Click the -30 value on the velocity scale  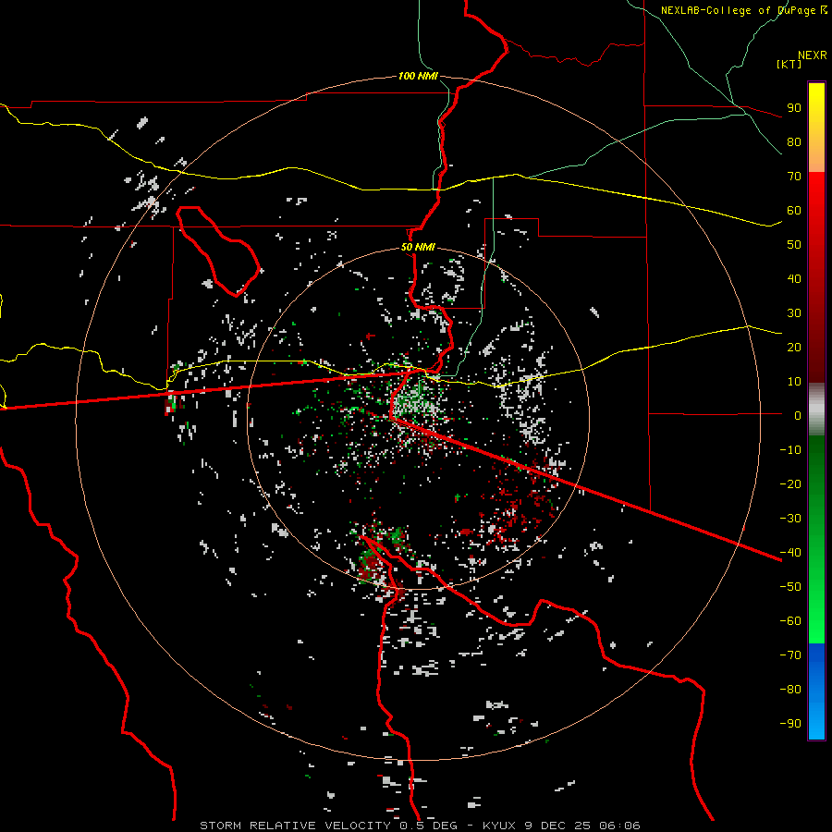pyautogui.click(x=790, y=519)
